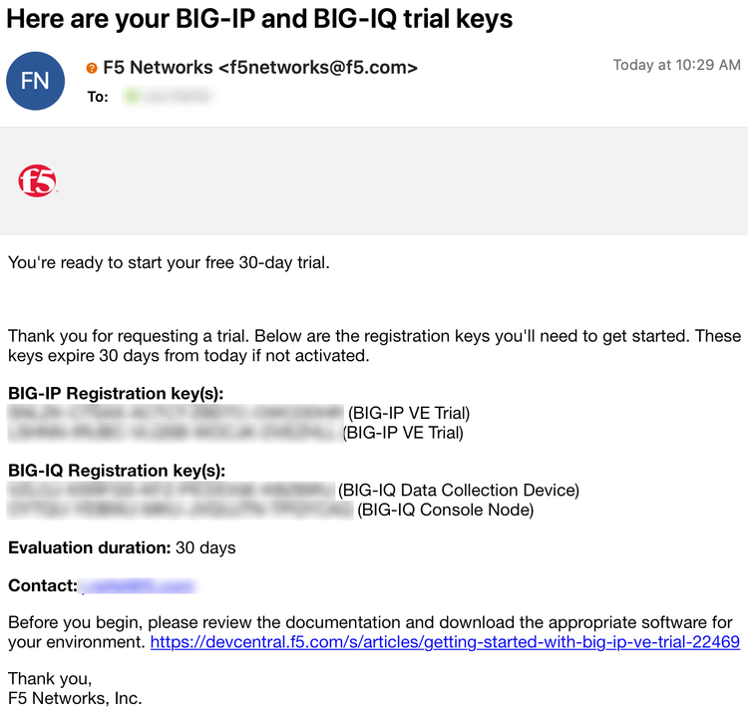The width and height of the screenshot is (748, 709).
Task: Click the 'Evaluation duration: 30 days' line
Action: pos(122,547)
